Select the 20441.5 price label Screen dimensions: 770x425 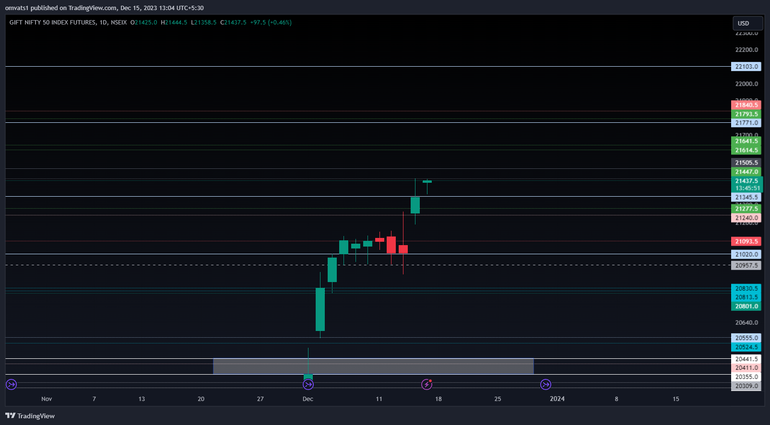(x=746, y=359)
